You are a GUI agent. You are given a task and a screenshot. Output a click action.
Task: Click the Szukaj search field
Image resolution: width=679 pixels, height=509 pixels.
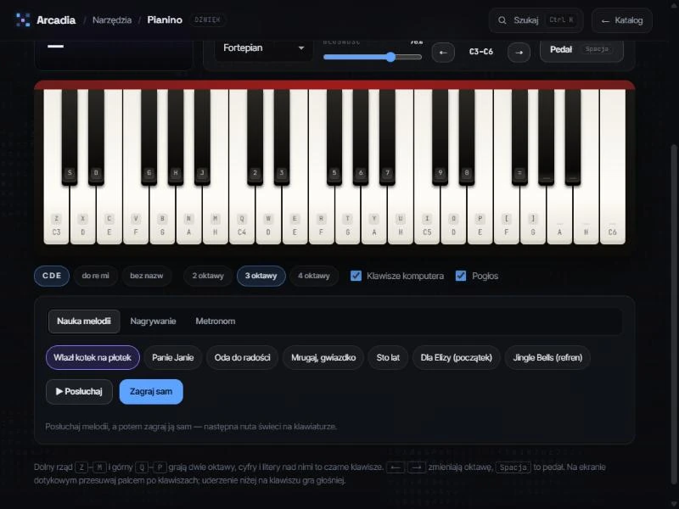pos(536,20)
